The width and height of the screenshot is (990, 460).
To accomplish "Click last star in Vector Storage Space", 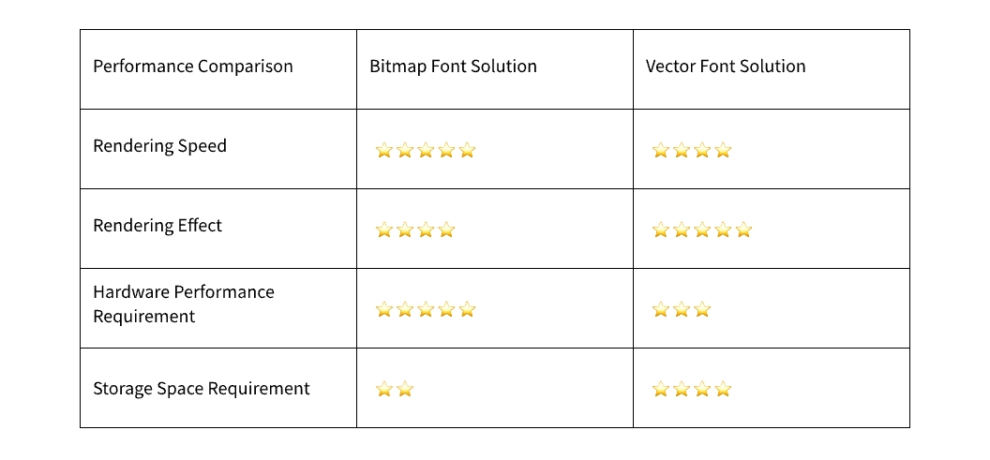I will (x=722, y=389).
